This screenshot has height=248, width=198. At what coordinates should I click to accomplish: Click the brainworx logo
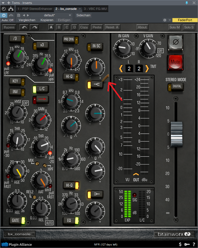coord(174,234)
